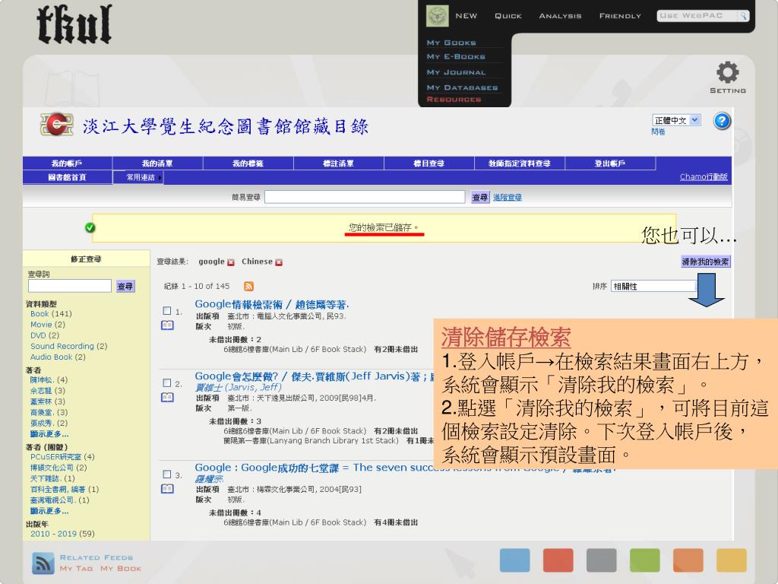
Task: Filter by PCuSER研究室 (4)
Action: coord(62,457)
